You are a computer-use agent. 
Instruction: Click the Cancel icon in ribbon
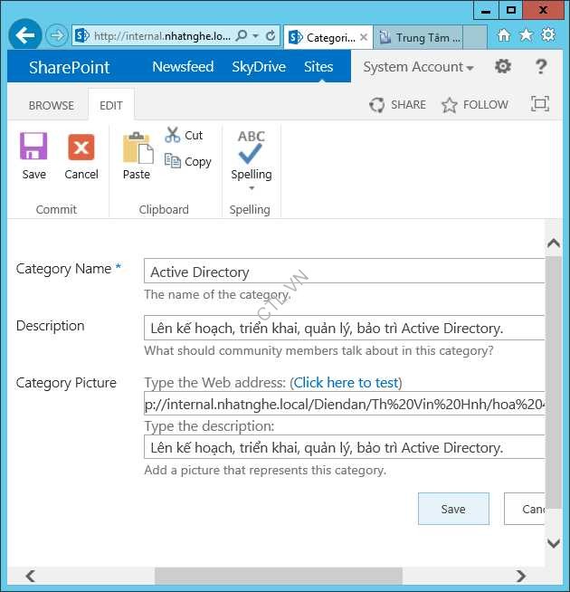[x=81, y=147]
